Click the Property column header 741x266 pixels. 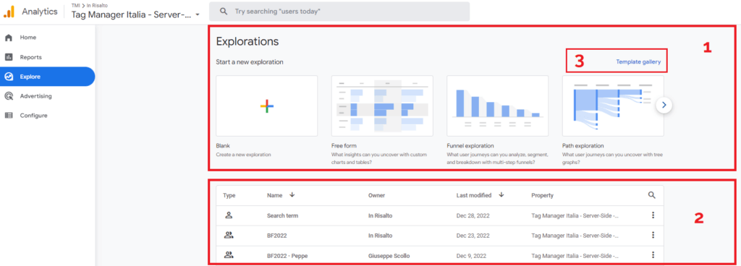coord(542,195)
